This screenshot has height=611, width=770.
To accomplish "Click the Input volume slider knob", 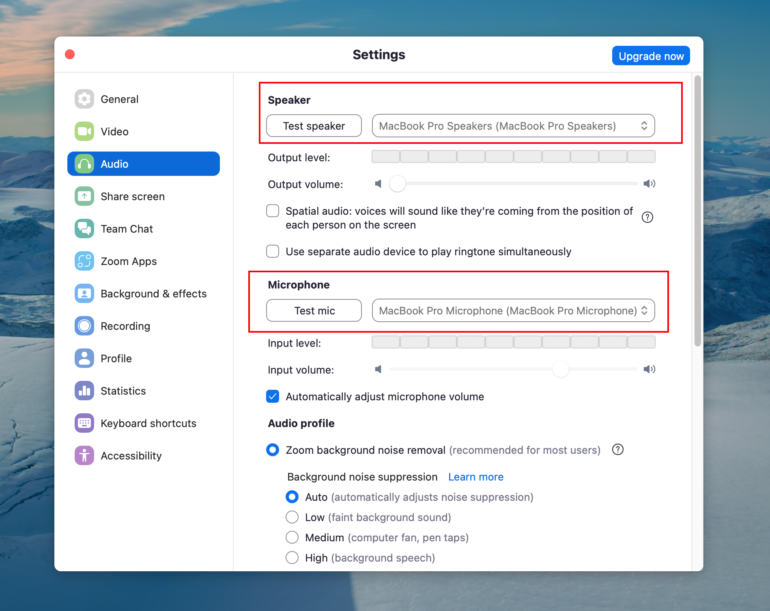I will pos(560,369).
